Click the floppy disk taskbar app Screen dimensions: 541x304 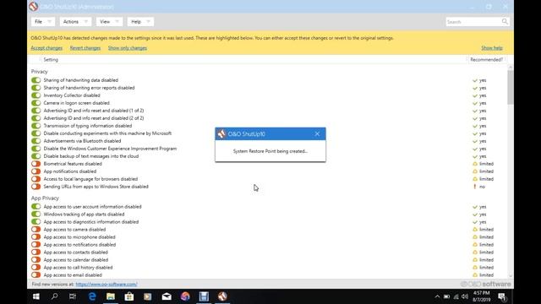(204, 296)
